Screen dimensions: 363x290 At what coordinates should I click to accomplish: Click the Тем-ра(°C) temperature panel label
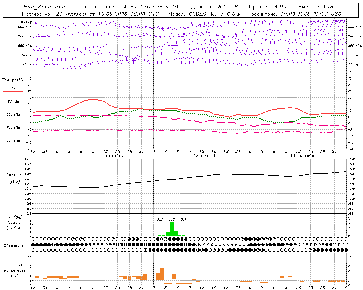13,80
